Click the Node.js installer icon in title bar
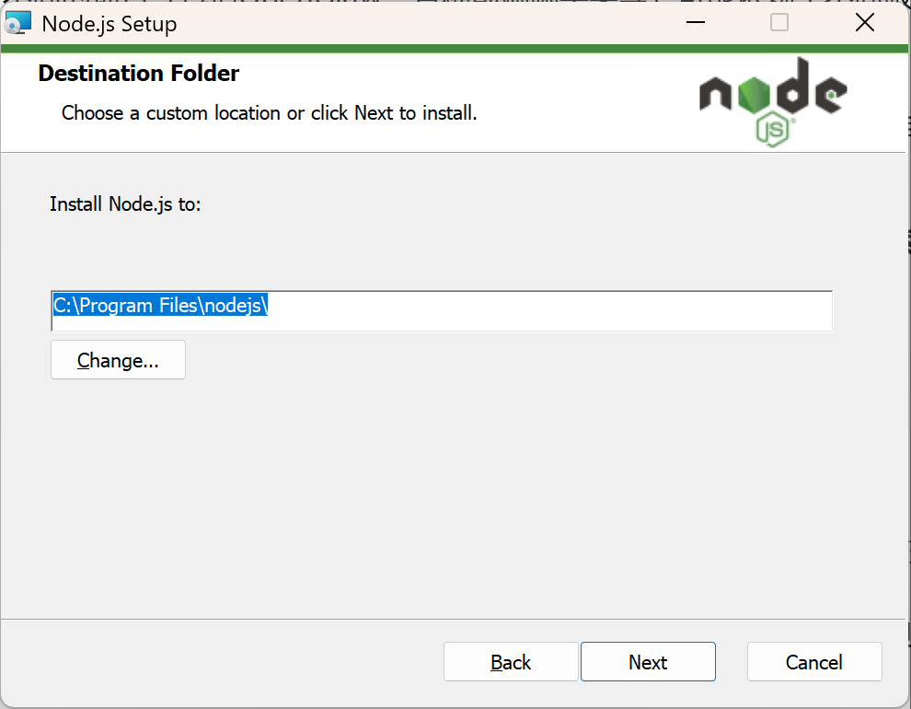Screen dimensions: 911x709 coord(17,23)
